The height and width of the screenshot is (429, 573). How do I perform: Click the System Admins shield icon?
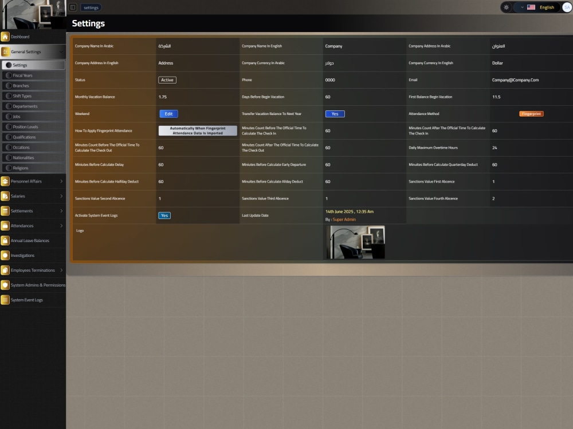pyautogui.click(x=5, y=285)
